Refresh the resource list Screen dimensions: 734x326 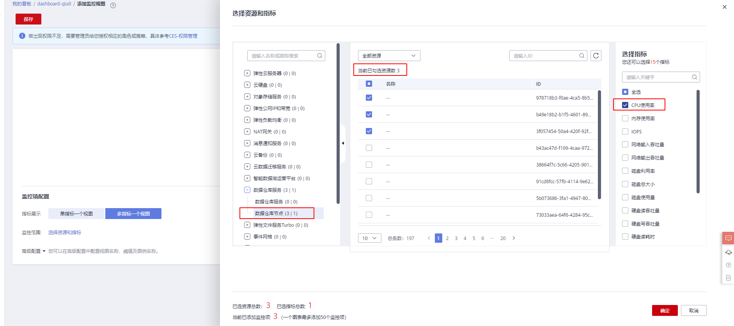click(x=596, y=56)
